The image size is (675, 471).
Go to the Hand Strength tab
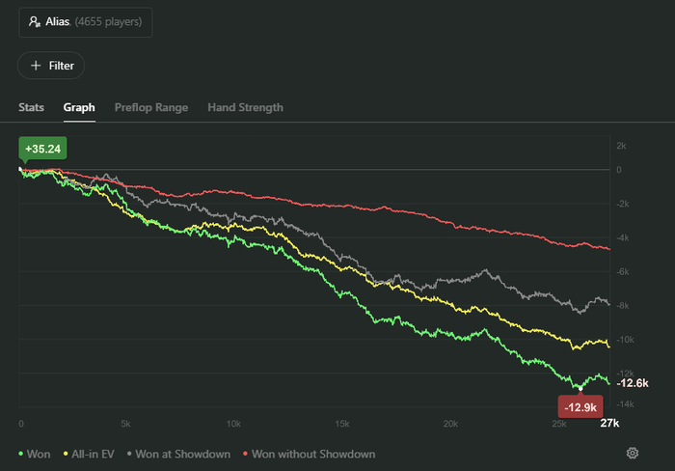pos(245,107)
